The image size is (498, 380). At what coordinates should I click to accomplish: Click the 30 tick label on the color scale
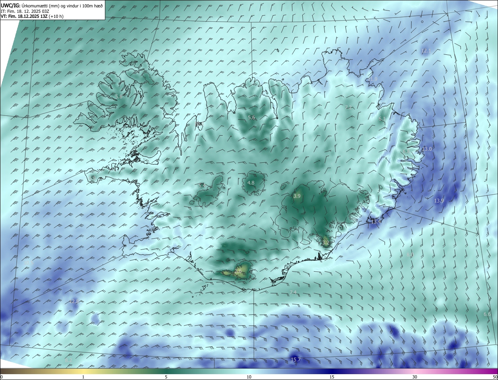(x=415, y=377)
